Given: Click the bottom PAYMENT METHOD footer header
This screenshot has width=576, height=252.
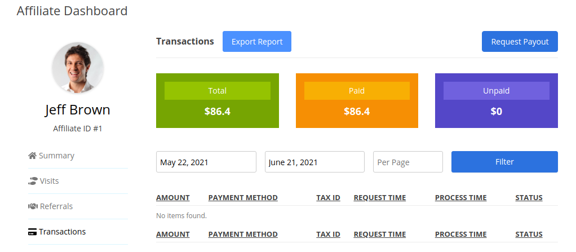Looking at the screenshot, I should pyautogui.click(x=243, y=235).
